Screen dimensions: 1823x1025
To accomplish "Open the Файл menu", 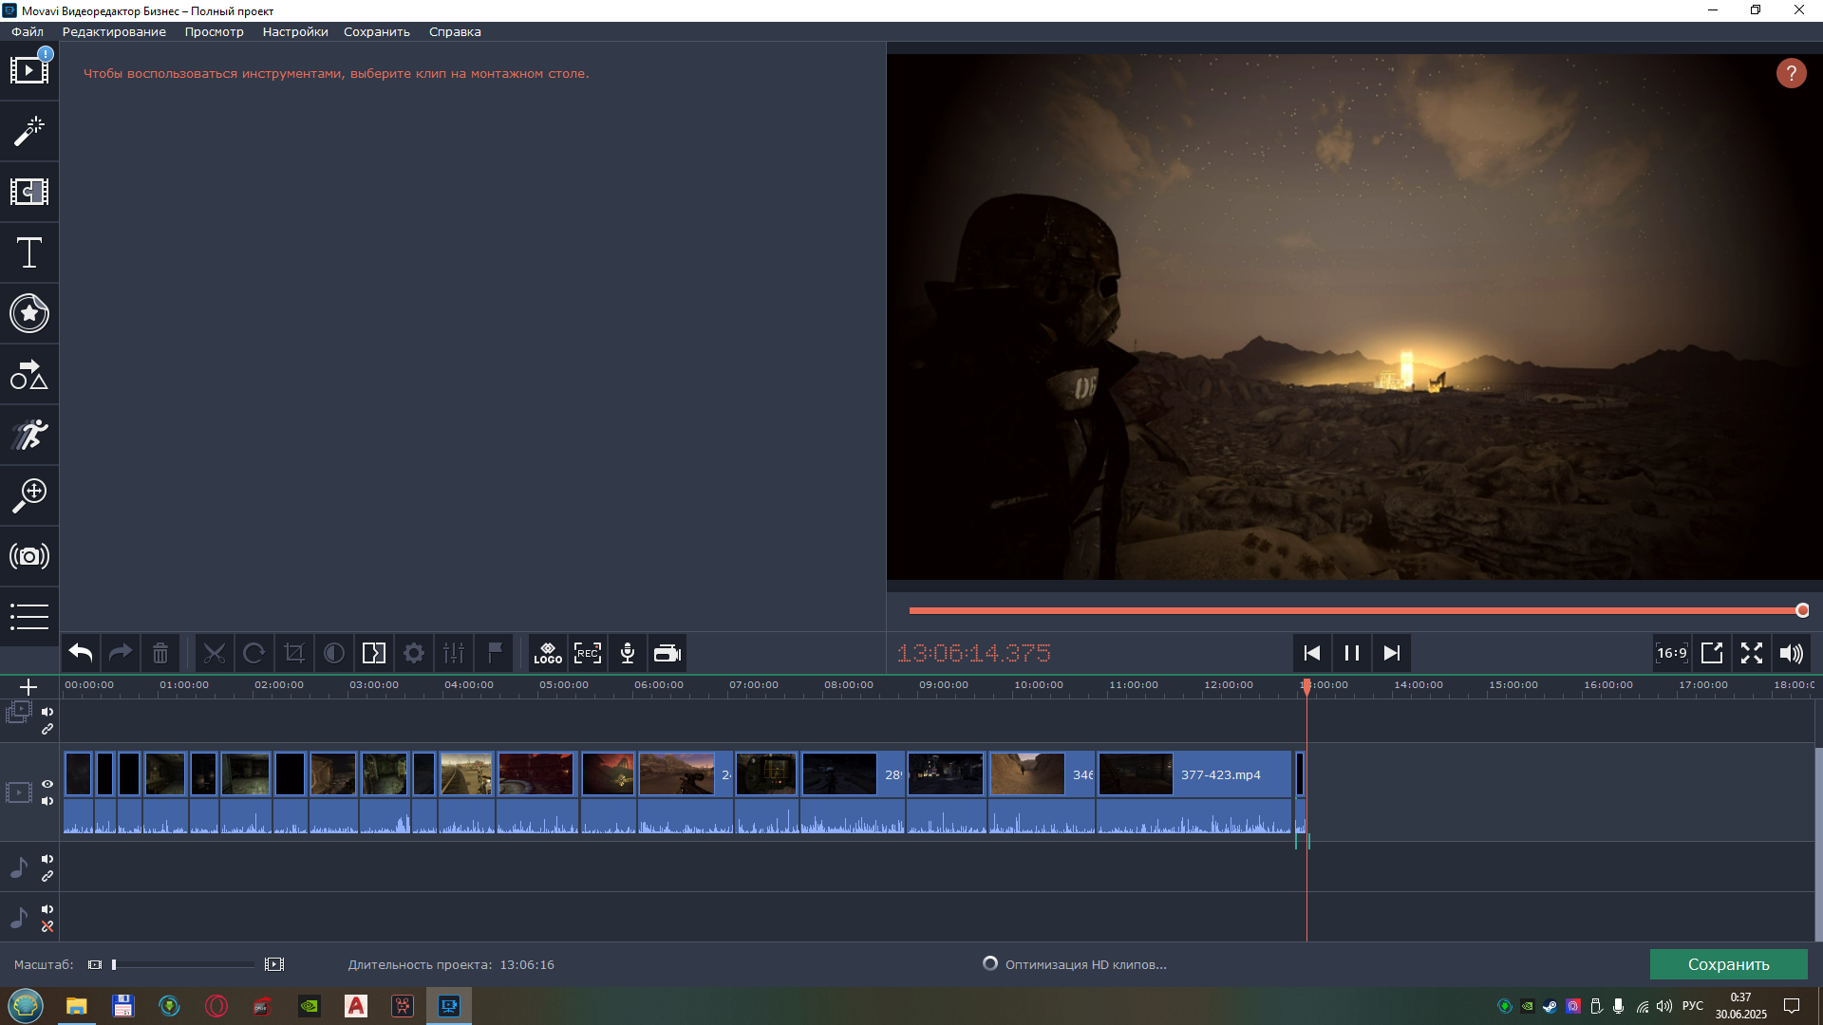I will click(x=28, y=31).
